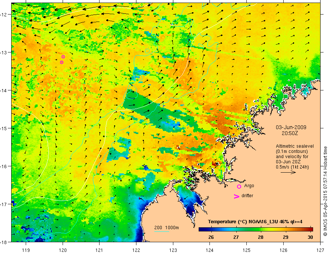Click the 119 longitude axis label
Screen dimensions: 328x253
(26, 250)
